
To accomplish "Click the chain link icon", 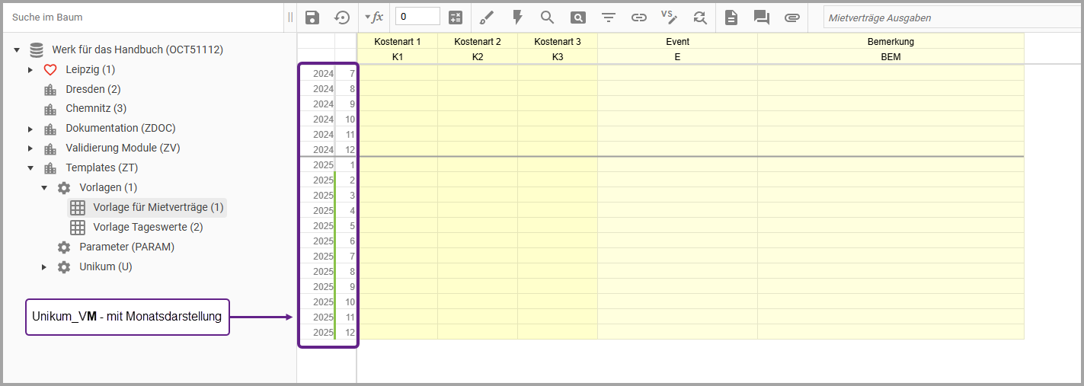I will [x=639, y=18].
